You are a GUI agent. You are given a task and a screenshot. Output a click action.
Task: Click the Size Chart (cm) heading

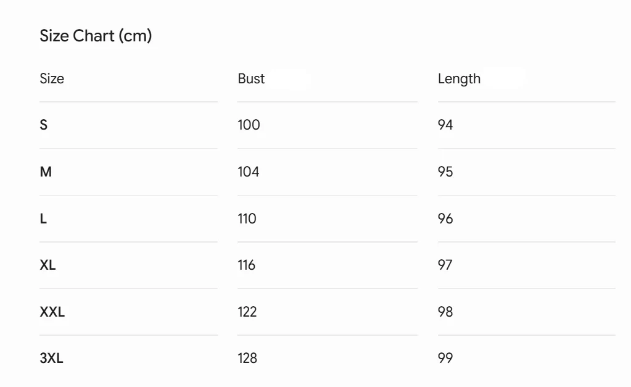(96, 36)
